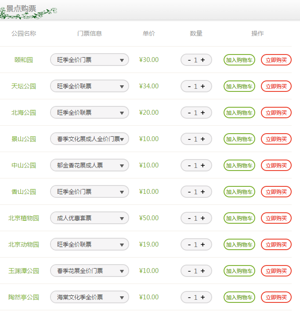
Task: Add 北海公园 ticket to shopping cart
Action: (239, 113)
